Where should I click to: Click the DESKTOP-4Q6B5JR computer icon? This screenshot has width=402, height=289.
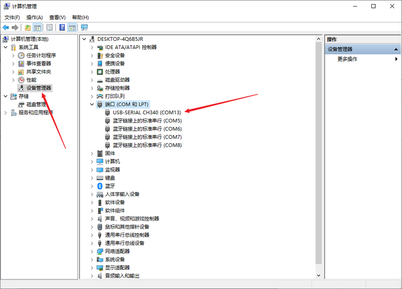coord(92,39)
